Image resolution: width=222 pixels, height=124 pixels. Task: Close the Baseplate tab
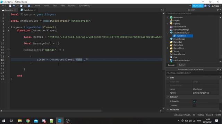click(15, 10)
